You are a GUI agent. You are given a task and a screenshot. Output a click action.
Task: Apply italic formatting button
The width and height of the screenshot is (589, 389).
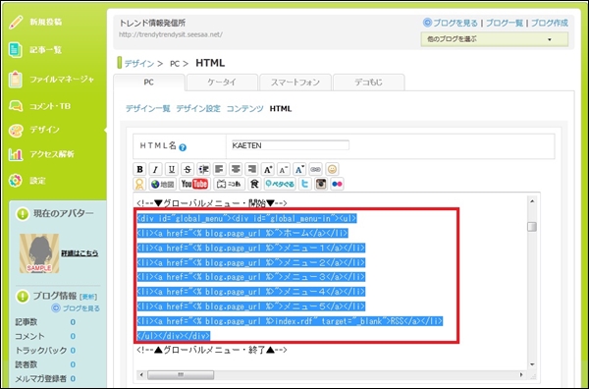tap(155, 170)
